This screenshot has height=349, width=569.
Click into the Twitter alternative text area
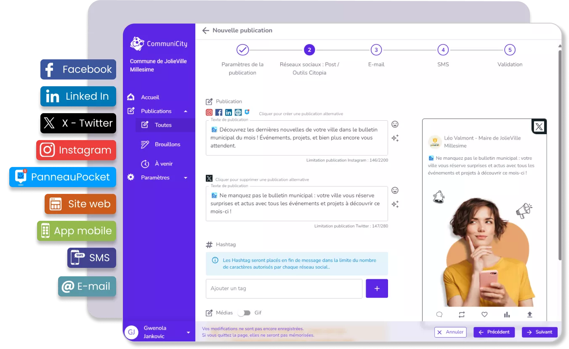[x=297, y=204]
